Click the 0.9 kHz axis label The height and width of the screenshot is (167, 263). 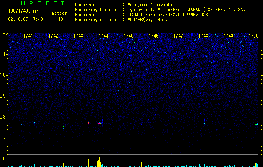3,96
